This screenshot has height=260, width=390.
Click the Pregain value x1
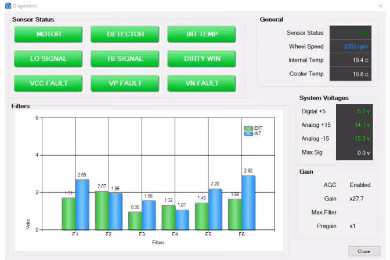tap(352, 226)
